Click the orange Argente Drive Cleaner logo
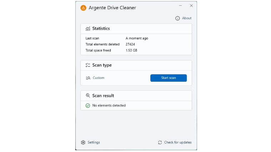 pyautogui.click(x=83, y=8)
